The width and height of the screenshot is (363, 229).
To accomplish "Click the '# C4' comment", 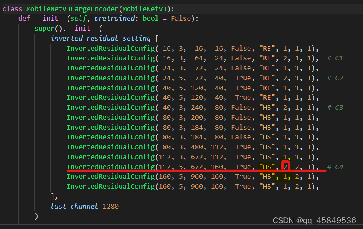I will pos(335,167).
